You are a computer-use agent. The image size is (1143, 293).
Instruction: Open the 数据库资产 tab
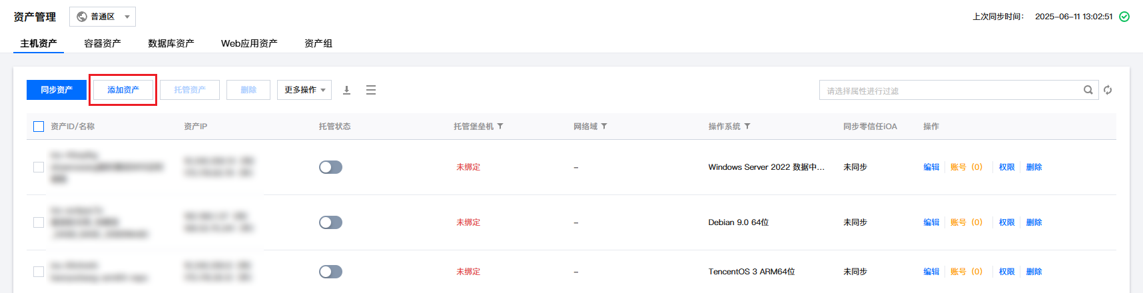pos(171,43)
